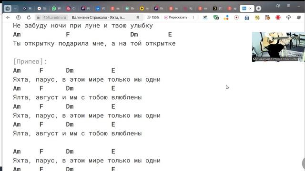The width and height of the screenshot is (305, 171).
Task: Open the cloud download icon
Action: 288,18
